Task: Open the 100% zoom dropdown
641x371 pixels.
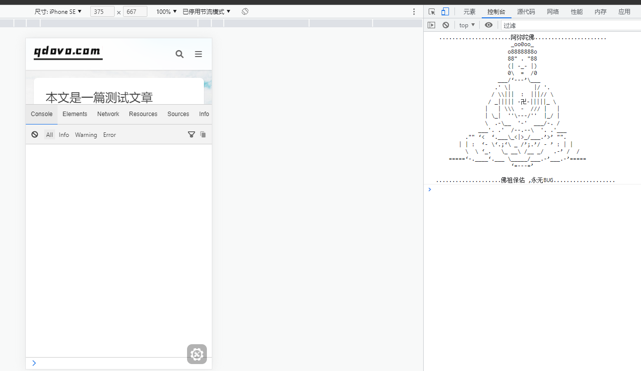Action: pos(167,11)
